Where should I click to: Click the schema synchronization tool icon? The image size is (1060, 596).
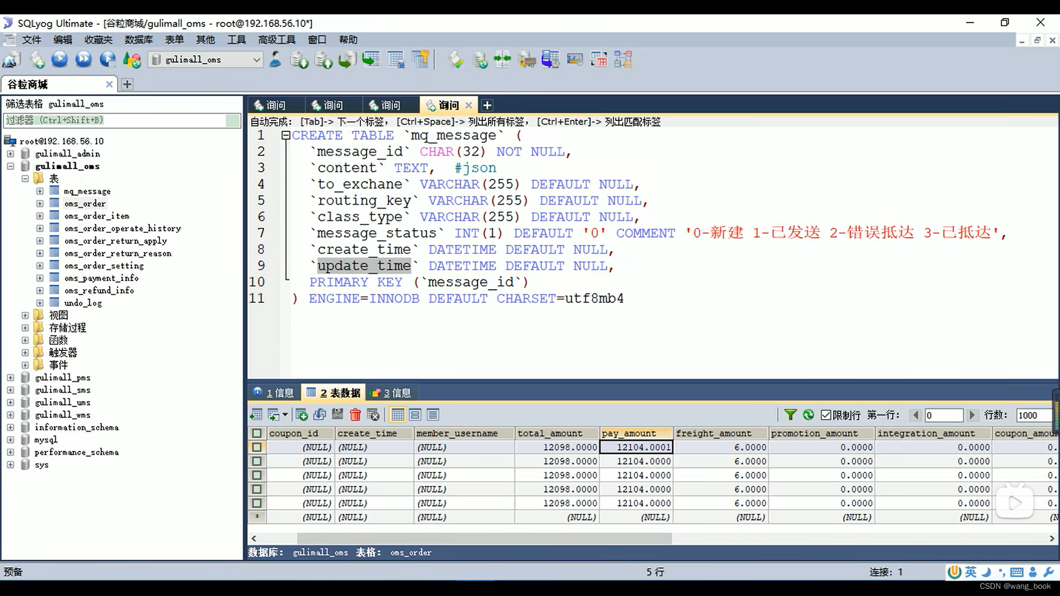click(x=502, y=60)
